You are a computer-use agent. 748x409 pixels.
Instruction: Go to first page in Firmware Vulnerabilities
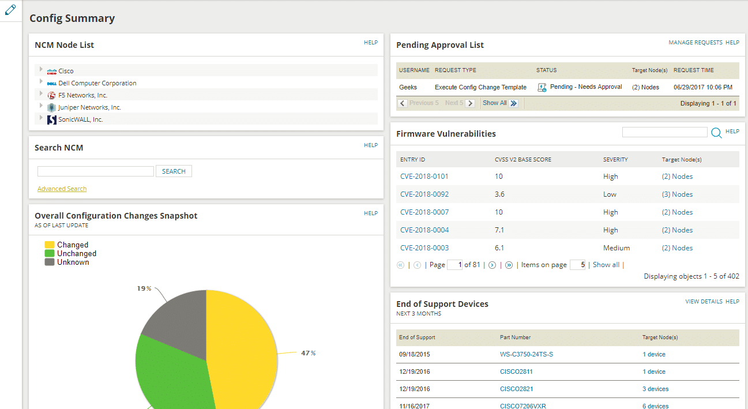400,265
